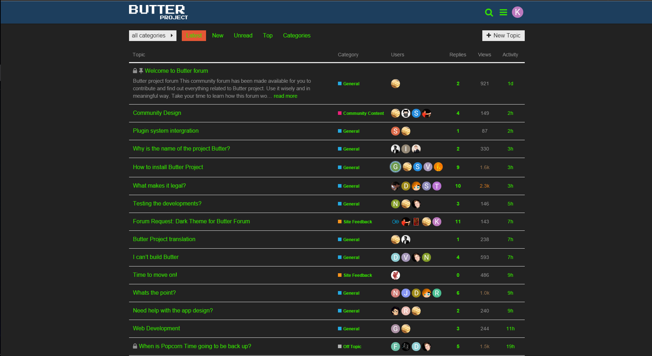Click F avatar in Popcorn Time row
The width and height of the screenshot is (652, 356).
[395, 346]
